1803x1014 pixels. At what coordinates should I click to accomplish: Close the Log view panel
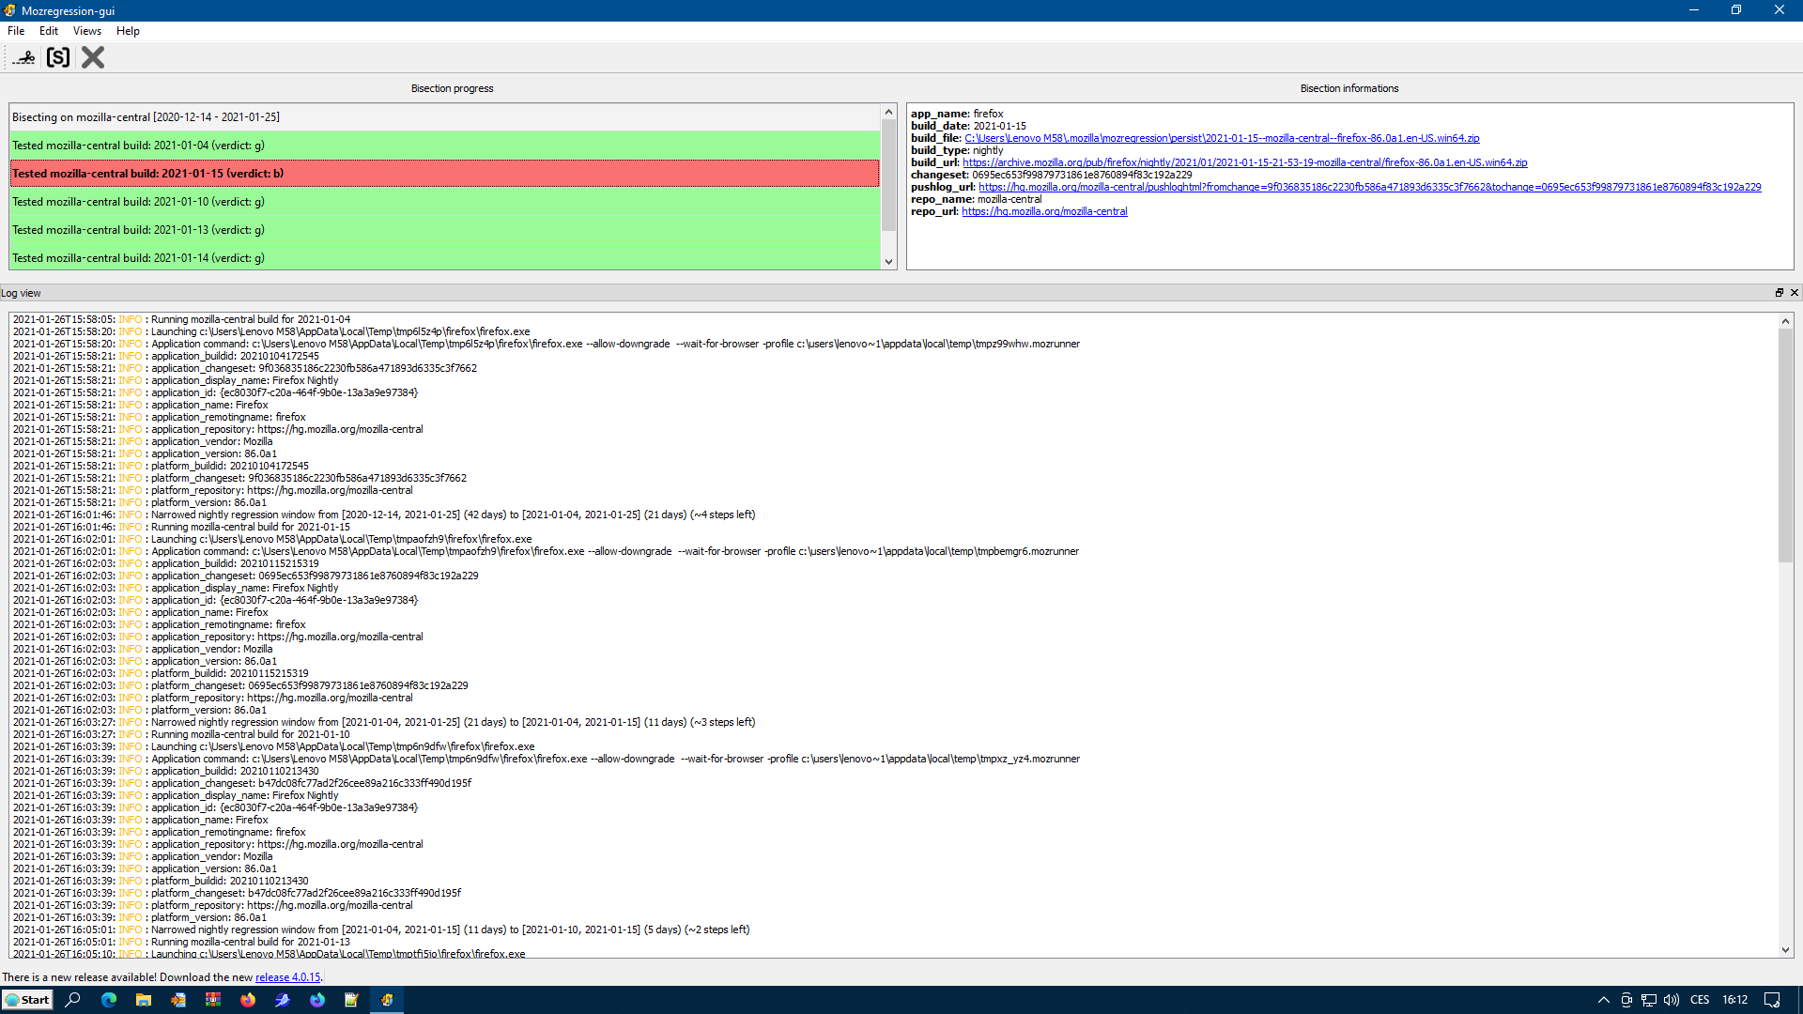1794,293
